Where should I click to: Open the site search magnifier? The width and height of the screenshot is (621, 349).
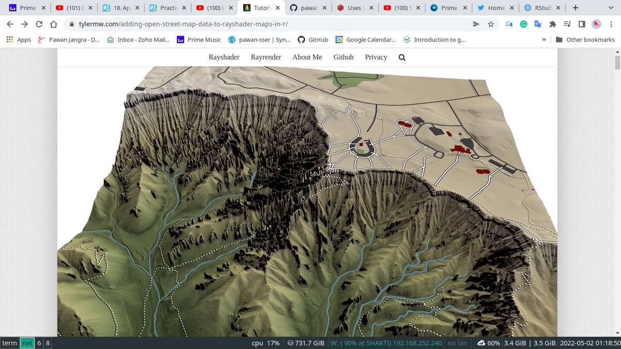pos(402,57)
